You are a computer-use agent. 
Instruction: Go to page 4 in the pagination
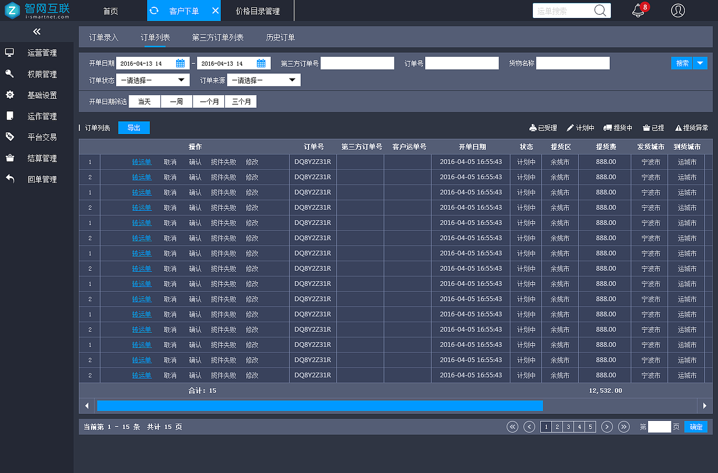(x=579, y=427)
